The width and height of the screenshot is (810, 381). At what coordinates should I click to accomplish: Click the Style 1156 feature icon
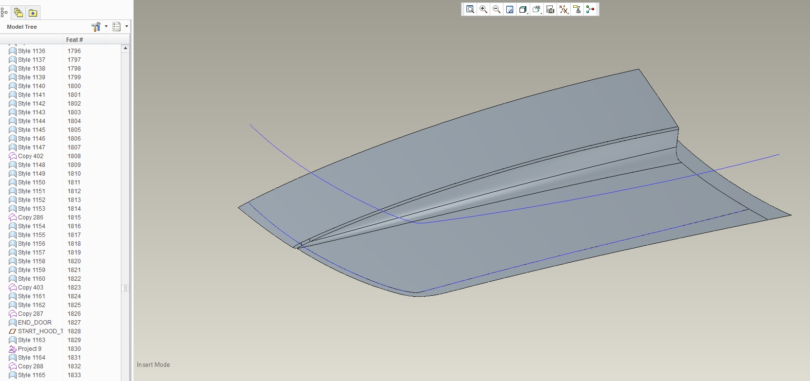[x=13, y=244]
